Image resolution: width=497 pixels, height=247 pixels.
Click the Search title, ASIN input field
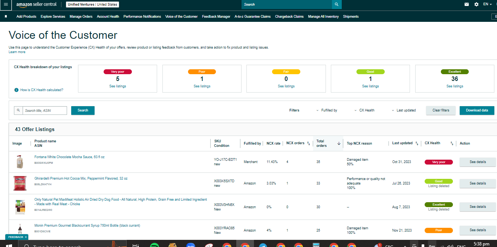tap(45, 110)
